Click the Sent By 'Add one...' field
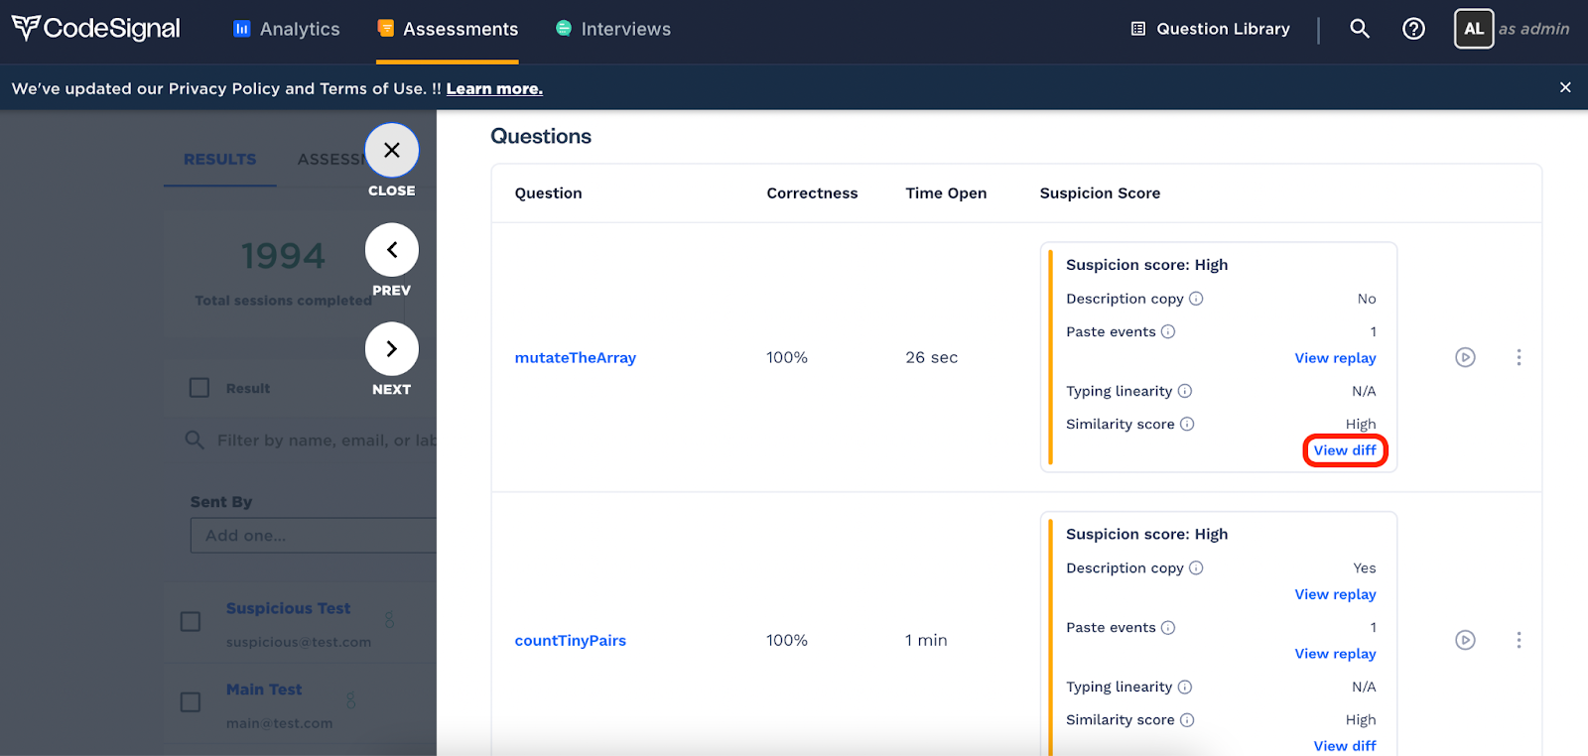Image resolution: width=1588 pixels, height=756 pixels. click(x=314, y=536)
